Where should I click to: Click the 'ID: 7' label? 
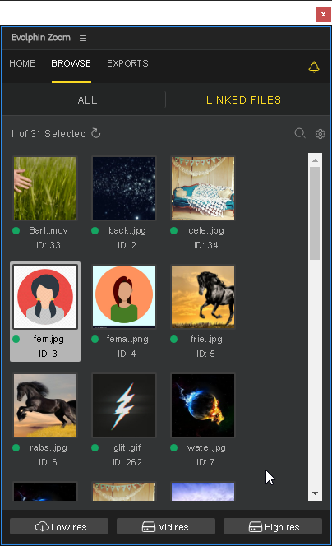(205, 462)
